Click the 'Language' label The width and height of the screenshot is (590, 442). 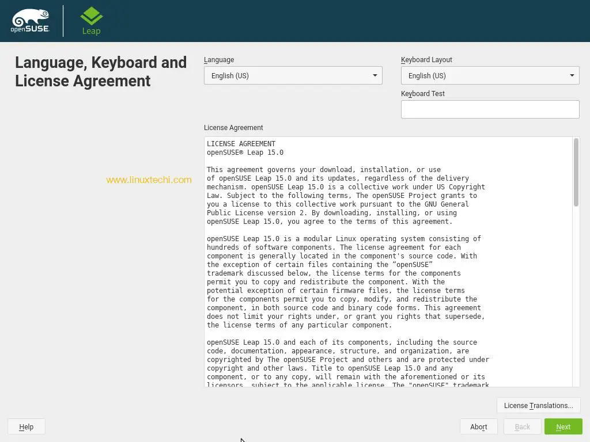point(219,60)
